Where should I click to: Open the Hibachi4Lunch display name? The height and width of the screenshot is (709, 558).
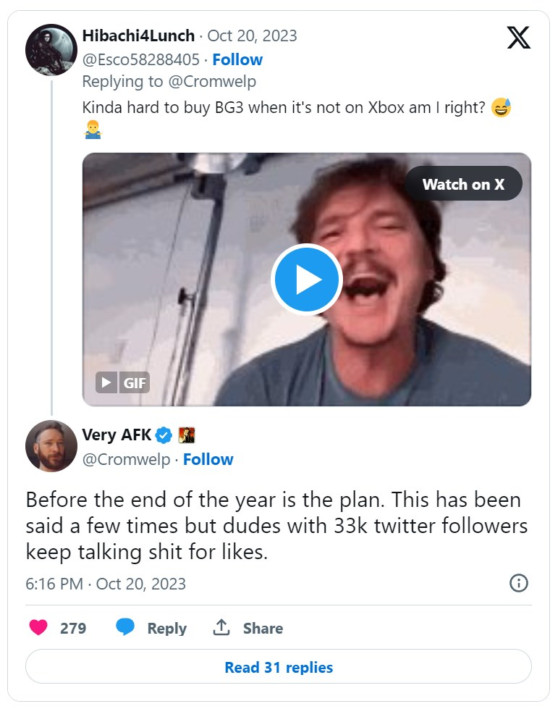click(138, 35)
